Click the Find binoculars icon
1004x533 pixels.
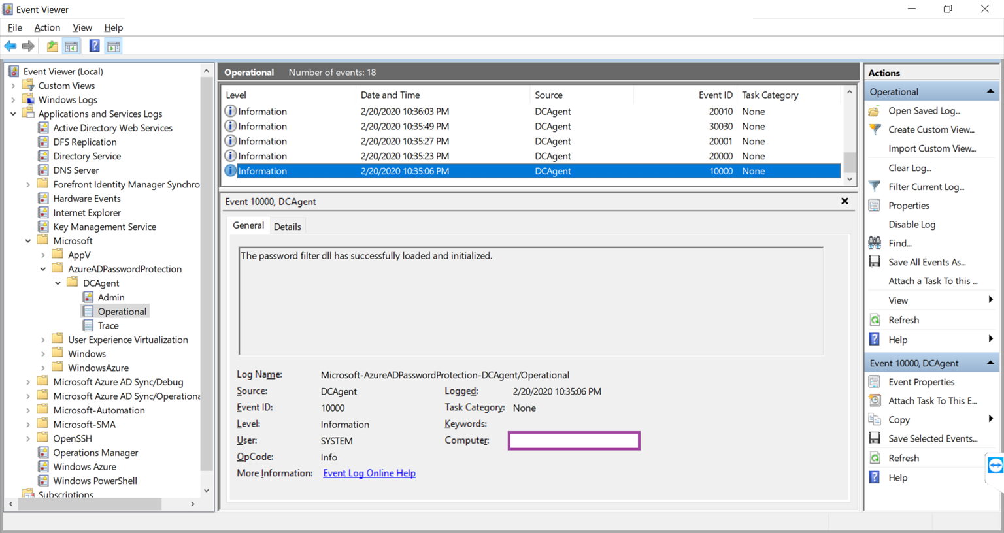point(875,243)
